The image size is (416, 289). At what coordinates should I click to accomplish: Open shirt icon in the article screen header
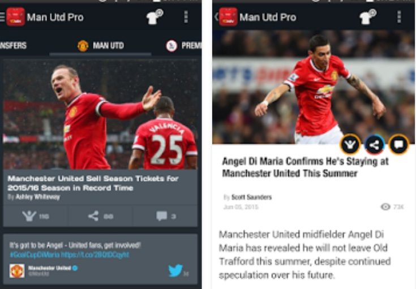pos(368,17)
